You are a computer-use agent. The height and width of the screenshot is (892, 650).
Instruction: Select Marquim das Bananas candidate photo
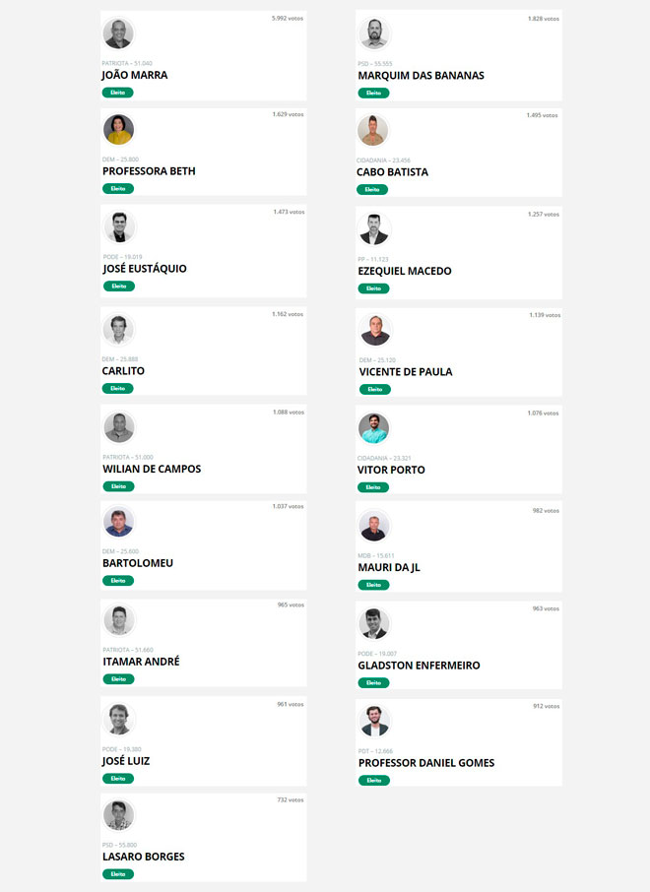pyautogui.click(x=374, y=34)
